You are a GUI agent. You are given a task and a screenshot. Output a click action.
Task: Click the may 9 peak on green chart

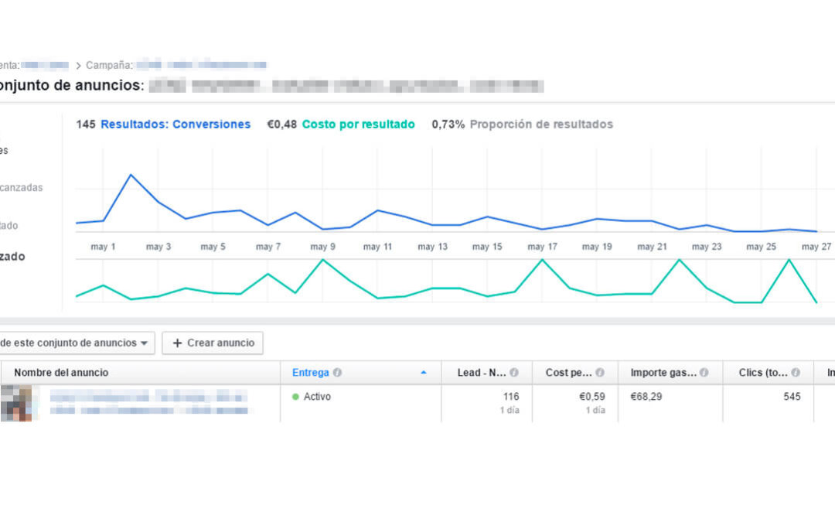322,260
